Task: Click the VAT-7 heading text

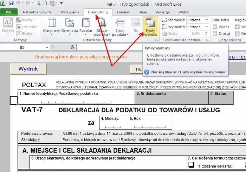Action: [x=32, y=110]
